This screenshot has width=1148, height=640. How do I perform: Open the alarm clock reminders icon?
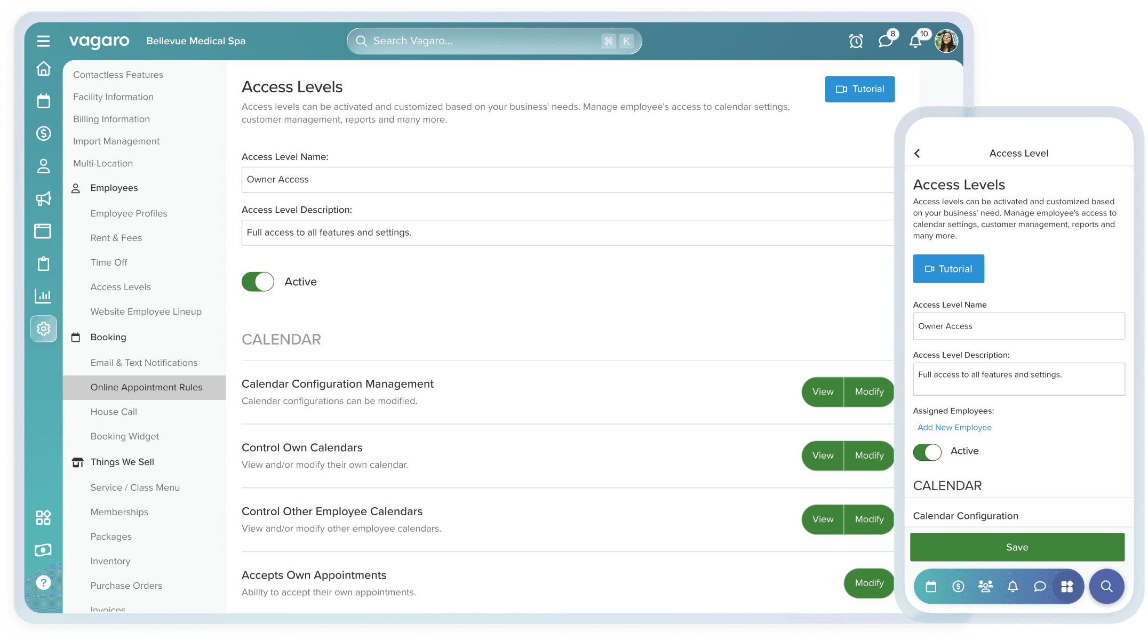856,41
